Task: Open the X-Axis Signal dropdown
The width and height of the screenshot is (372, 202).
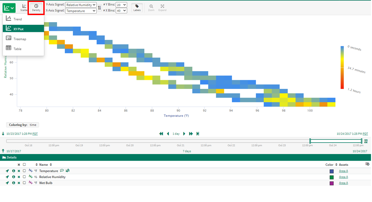Action: (x=81, y=11)
